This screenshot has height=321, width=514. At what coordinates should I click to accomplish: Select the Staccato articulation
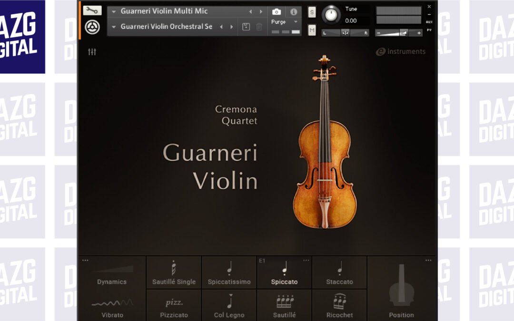pyautogui.click(x=340, y=272)
